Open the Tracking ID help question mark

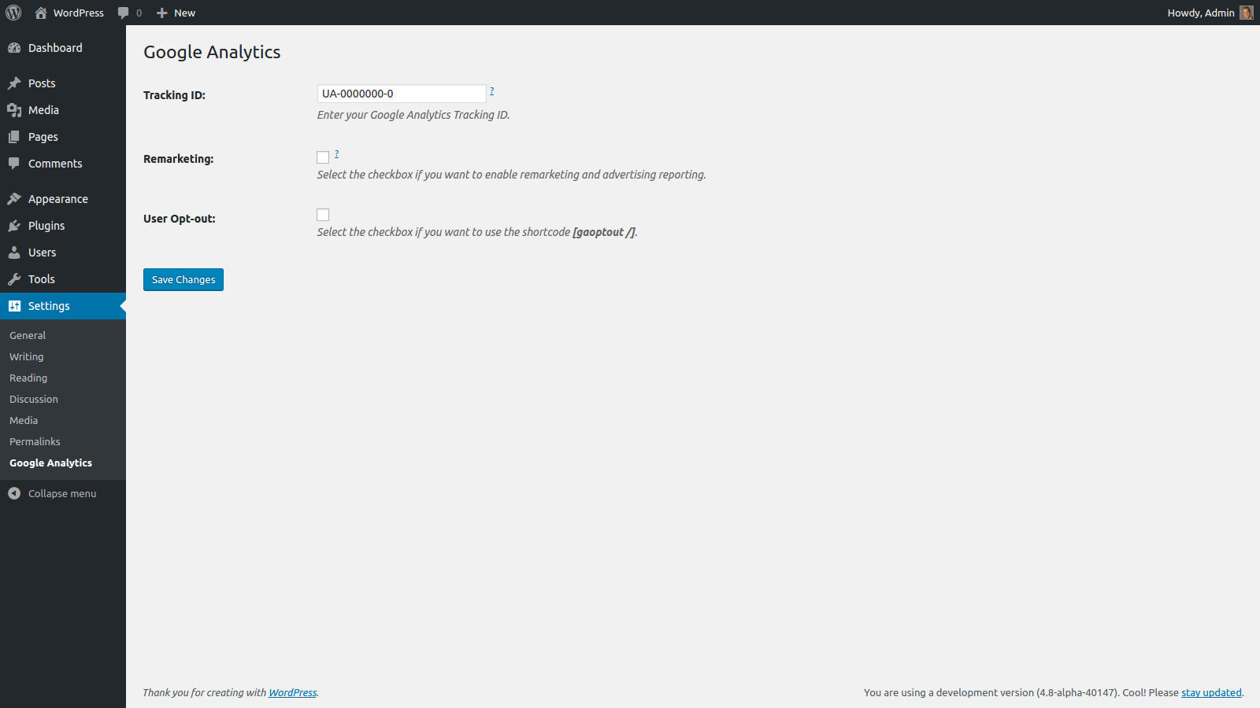point(492,91)
